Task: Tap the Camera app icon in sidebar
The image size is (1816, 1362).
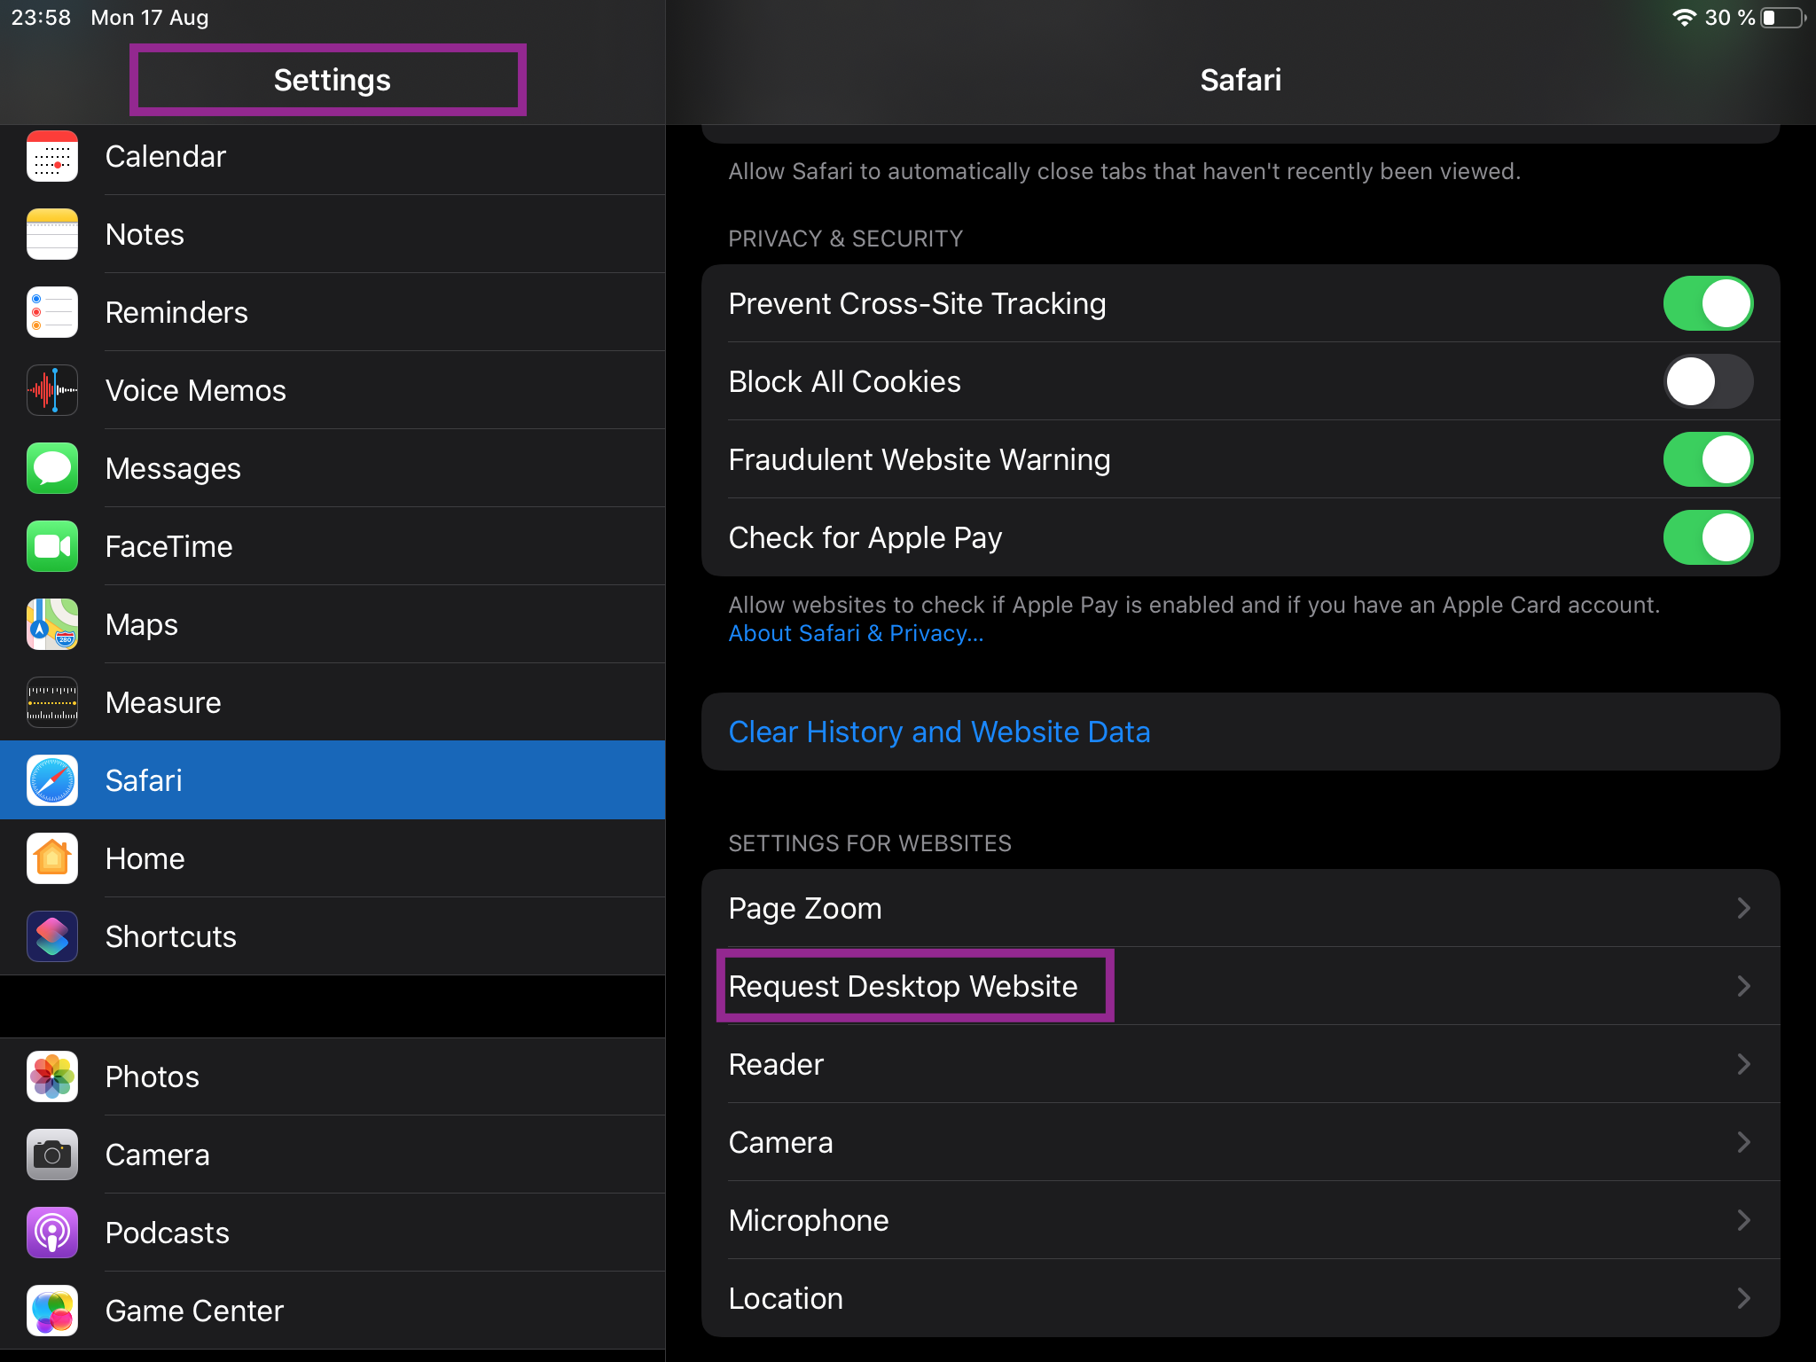Action: (x=52, y=1155)
